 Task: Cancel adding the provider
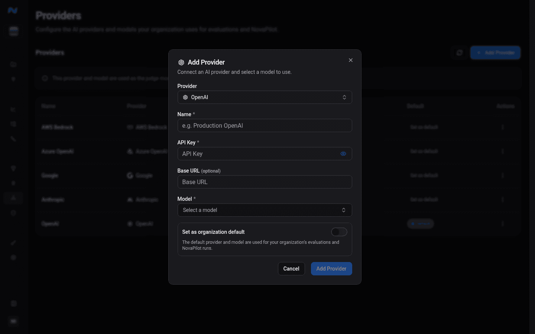click(x=291, y=269)
